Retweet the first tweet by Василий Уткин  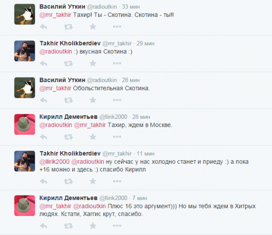point(68,27)
